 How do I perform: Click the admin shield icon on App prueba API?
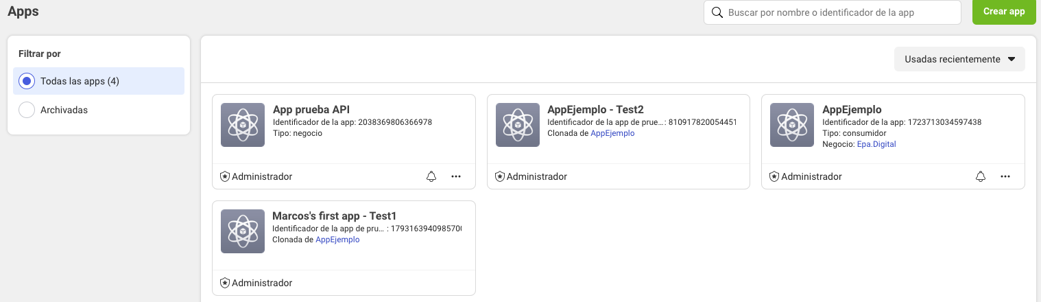[x=225, y=176]
